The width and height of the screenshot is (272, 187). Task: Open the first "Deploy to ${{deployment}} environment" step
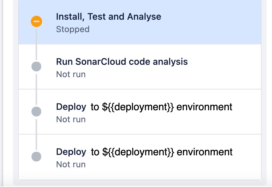[140, 112]
